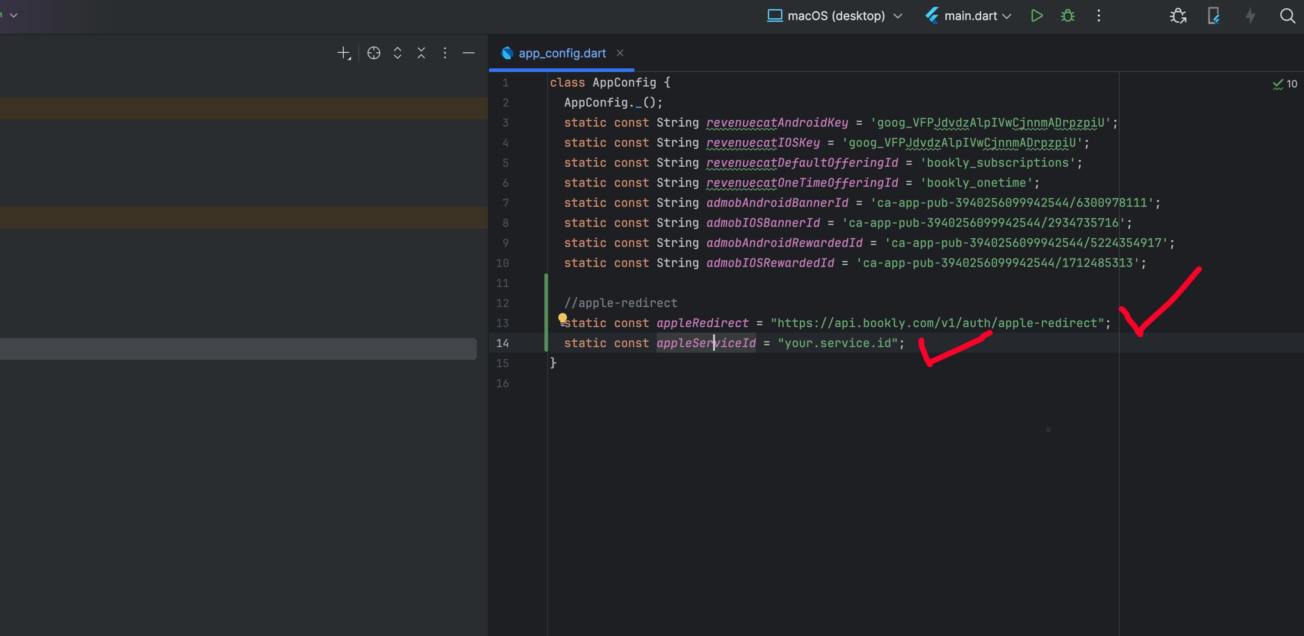The image size is (1304, 636).
Task: Click line number 14 in the gutter
Action: pos(502,343)
